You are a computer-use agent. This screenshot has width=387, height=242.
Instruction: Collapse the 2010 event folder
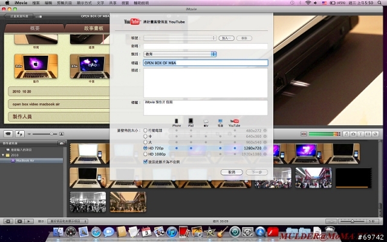coord(3,155)
